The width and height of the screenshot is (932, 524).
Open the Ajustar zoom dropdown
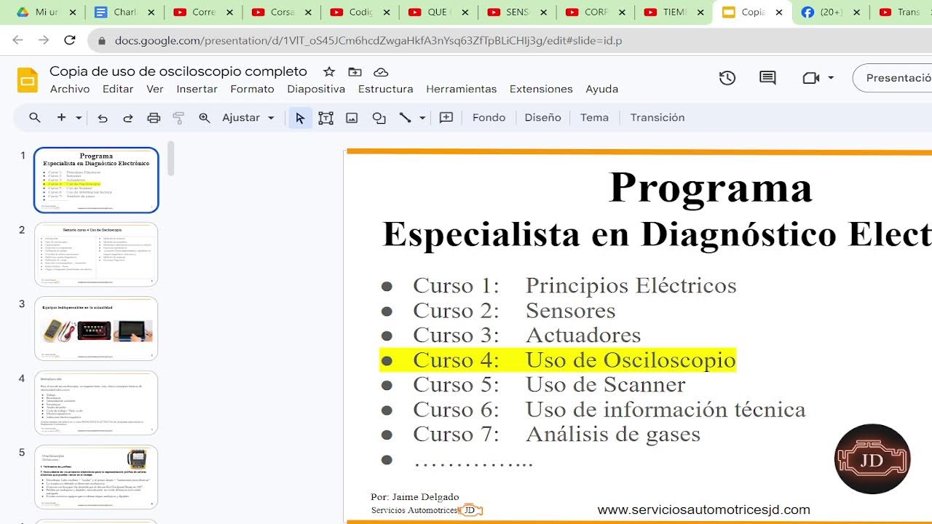pos(248,117)
